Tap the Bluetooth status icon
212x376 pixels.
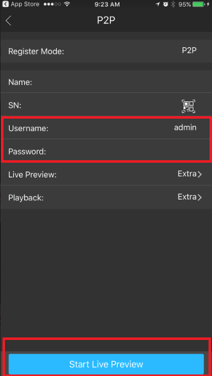(173, 5)
